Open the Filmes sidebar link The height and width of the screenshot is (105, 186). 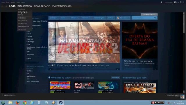(29, 59)
